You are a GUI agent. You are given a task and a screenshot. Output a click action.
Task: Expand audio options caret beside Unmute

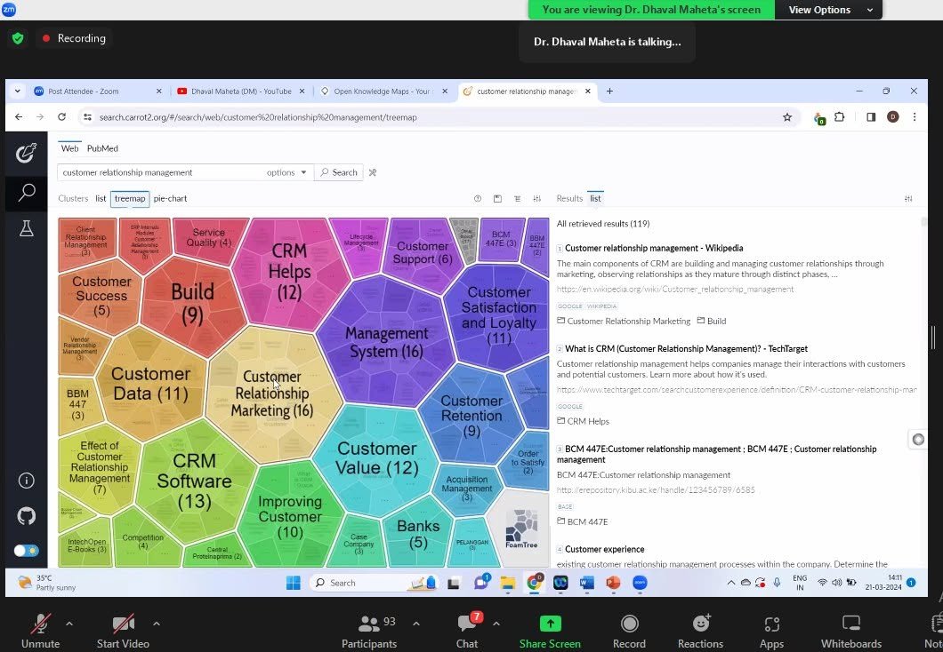click(69, 624)
